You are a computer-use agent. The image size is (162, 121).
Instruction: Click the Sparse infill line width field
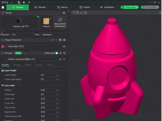point(50,112)
